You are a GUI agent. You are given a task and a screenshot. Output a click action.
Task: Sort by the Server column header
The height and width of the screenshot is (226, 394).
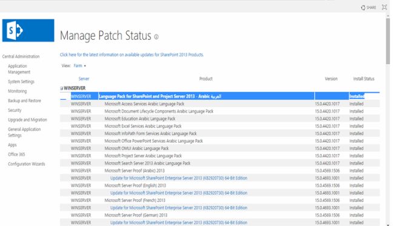[84, 79]
